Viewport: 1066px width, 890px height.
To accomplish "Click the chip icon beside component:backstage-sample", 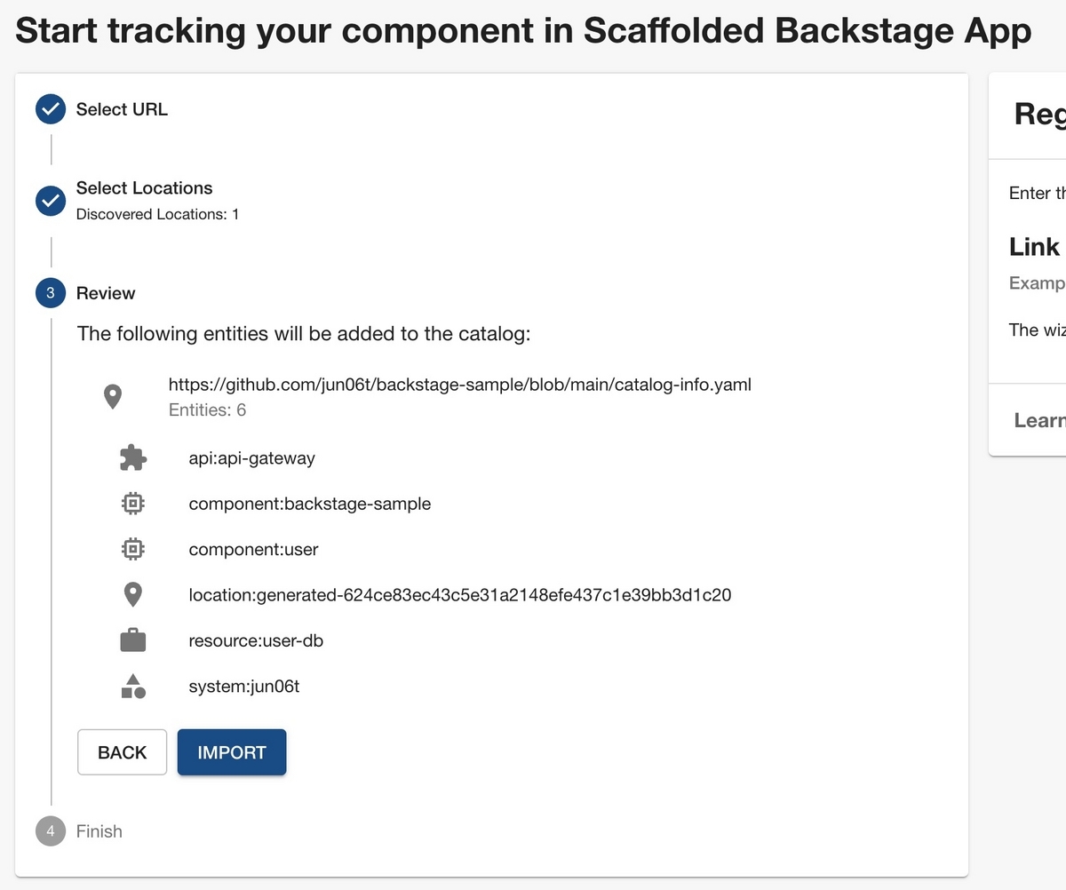I will (x=132, y=504).
